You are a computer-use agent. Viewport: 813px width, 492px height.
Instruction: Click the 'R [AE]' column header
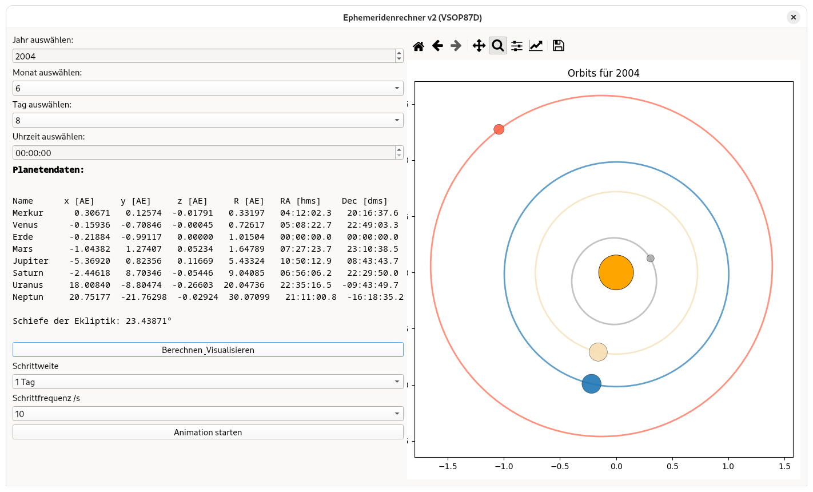point(249,201)
